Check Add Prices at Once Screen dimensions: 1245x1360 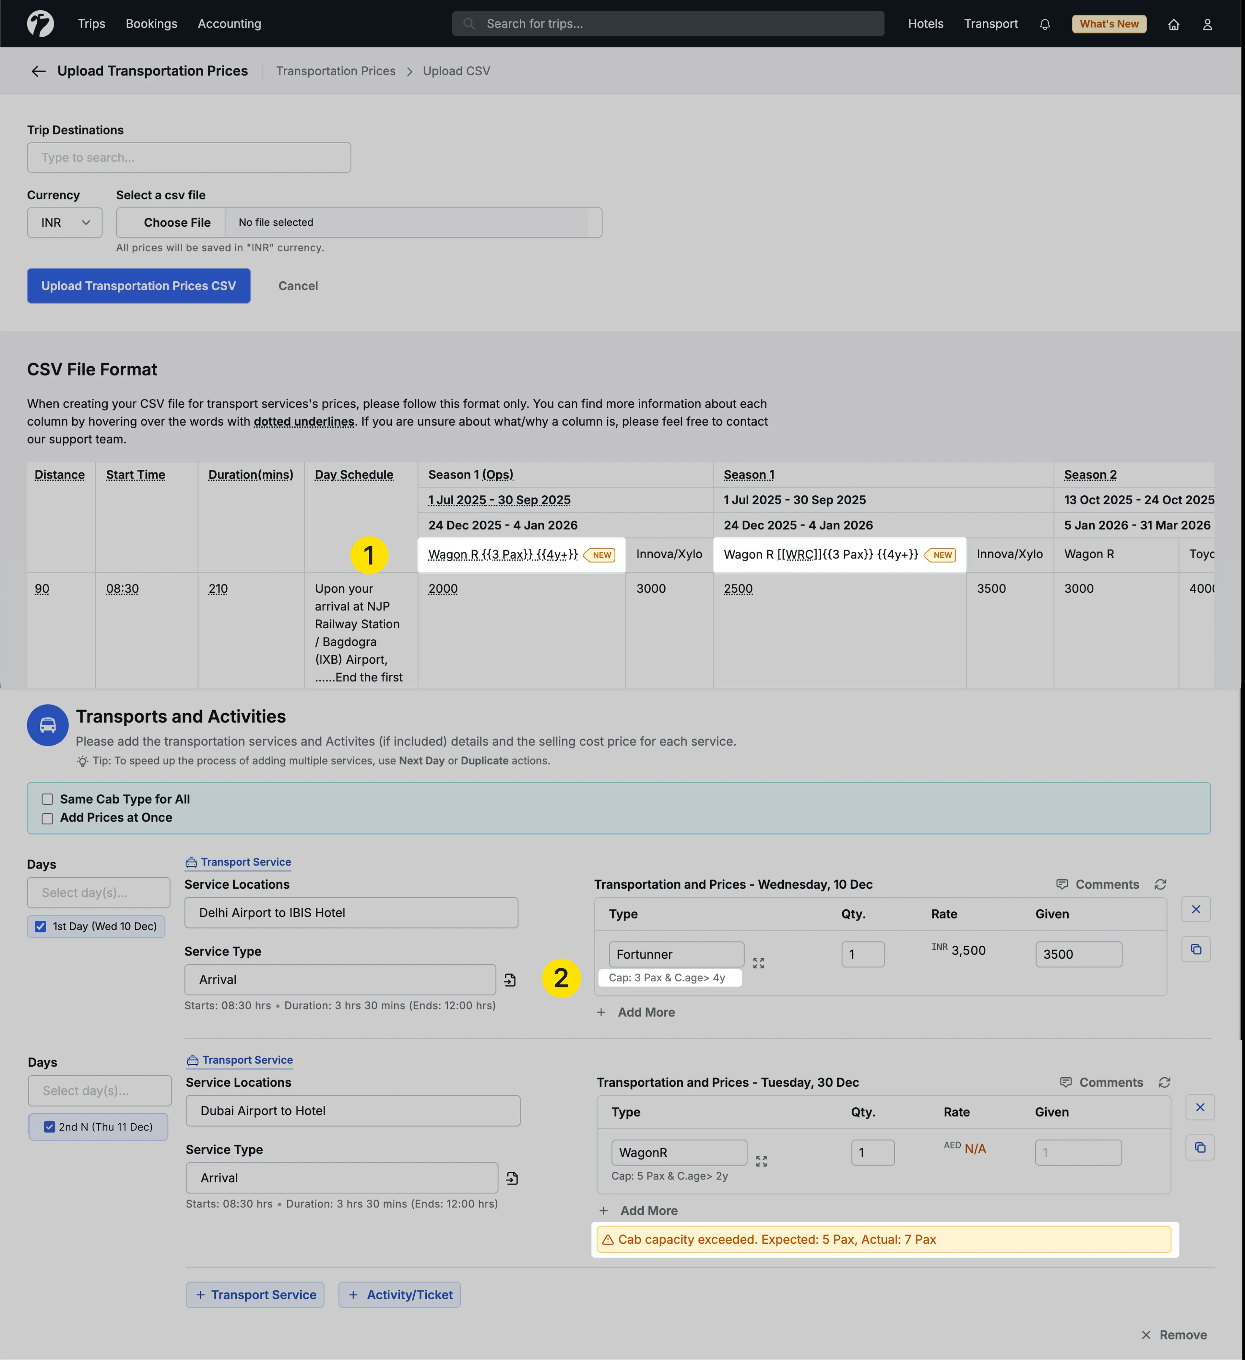(x=47, y=818)
